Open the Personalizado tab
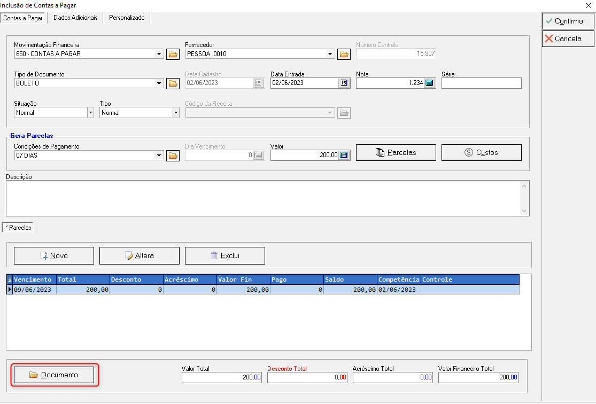This screenshot has height=404, width=596. coord(127,18)
